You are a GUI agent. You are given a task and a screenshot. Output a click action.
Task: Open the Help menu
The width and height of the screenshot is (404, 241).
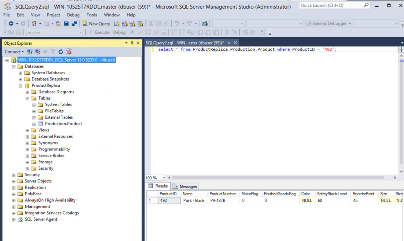(x=131, y=15)
